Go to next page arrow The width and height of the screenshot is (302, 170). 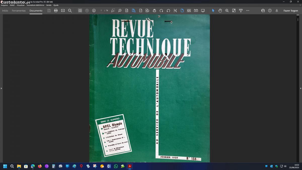point(94,11)
